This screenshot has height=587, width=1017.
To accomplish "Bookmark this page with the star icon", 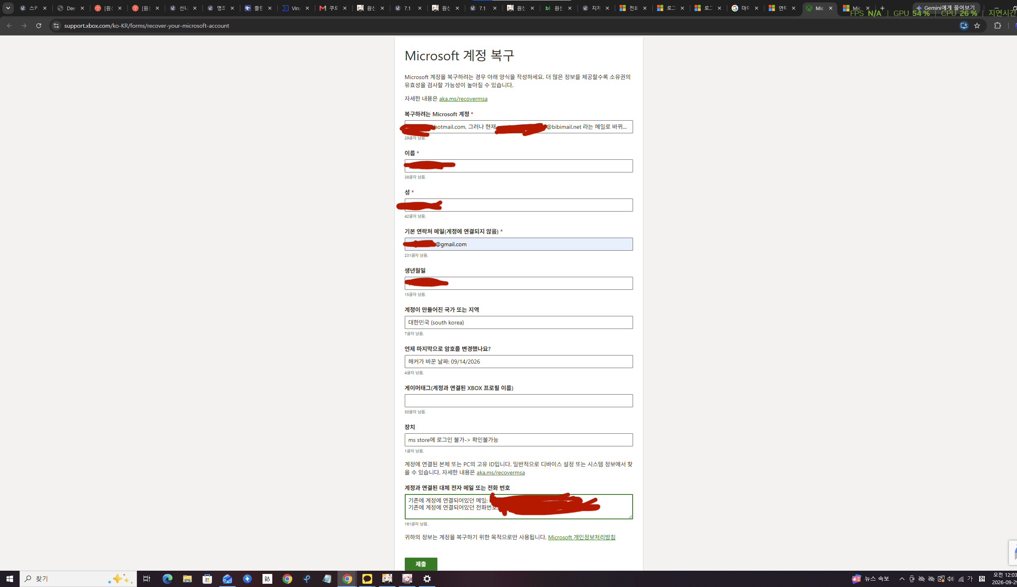I will tap(977, 26).
